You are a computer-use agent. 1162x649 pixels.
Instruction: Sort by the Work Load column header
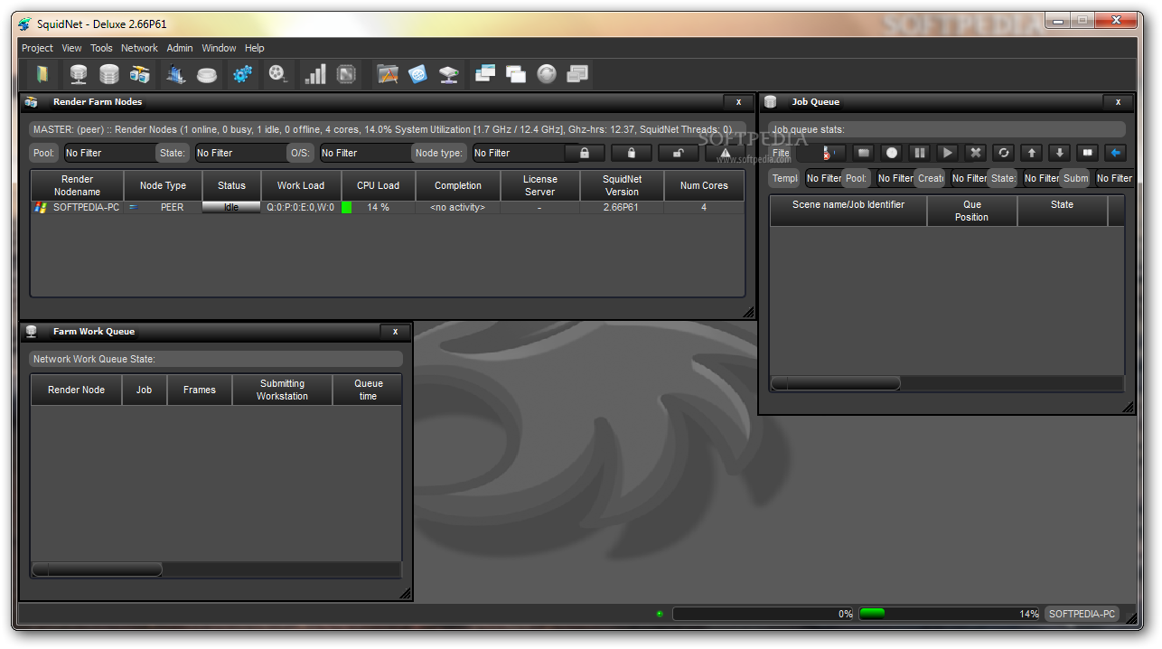point(301,185)
